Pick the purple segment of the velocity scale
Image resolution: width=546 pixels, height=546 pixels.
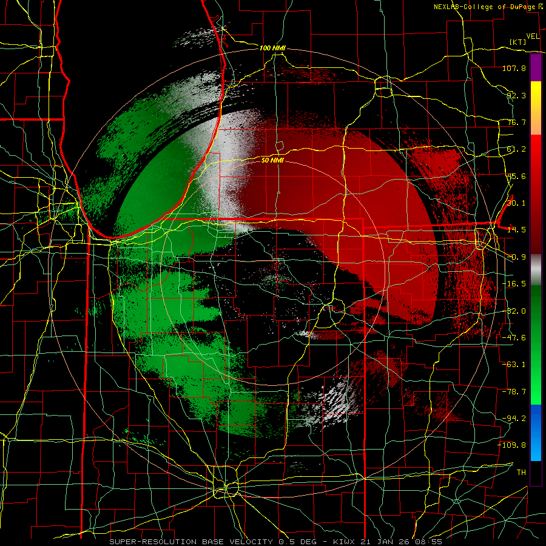pos(536,68)
